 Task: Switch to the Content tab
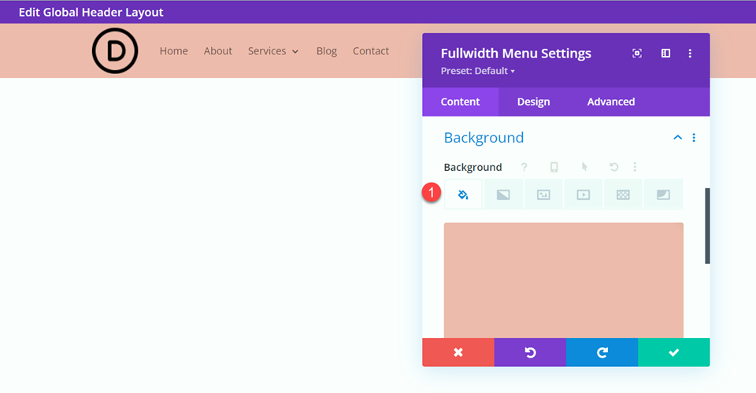(460, 102)
